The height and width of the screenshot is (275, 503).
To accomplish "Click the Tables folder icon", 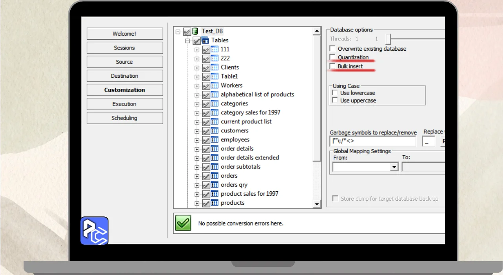I will (205, 40).
